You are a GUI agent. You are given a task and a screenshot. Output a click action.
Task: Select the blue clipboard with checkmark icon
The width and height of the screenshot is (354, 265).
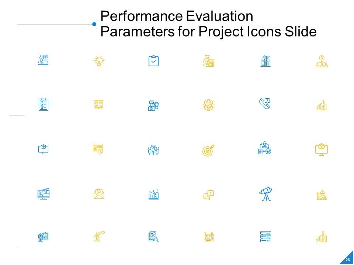click(x=153, y=61)
